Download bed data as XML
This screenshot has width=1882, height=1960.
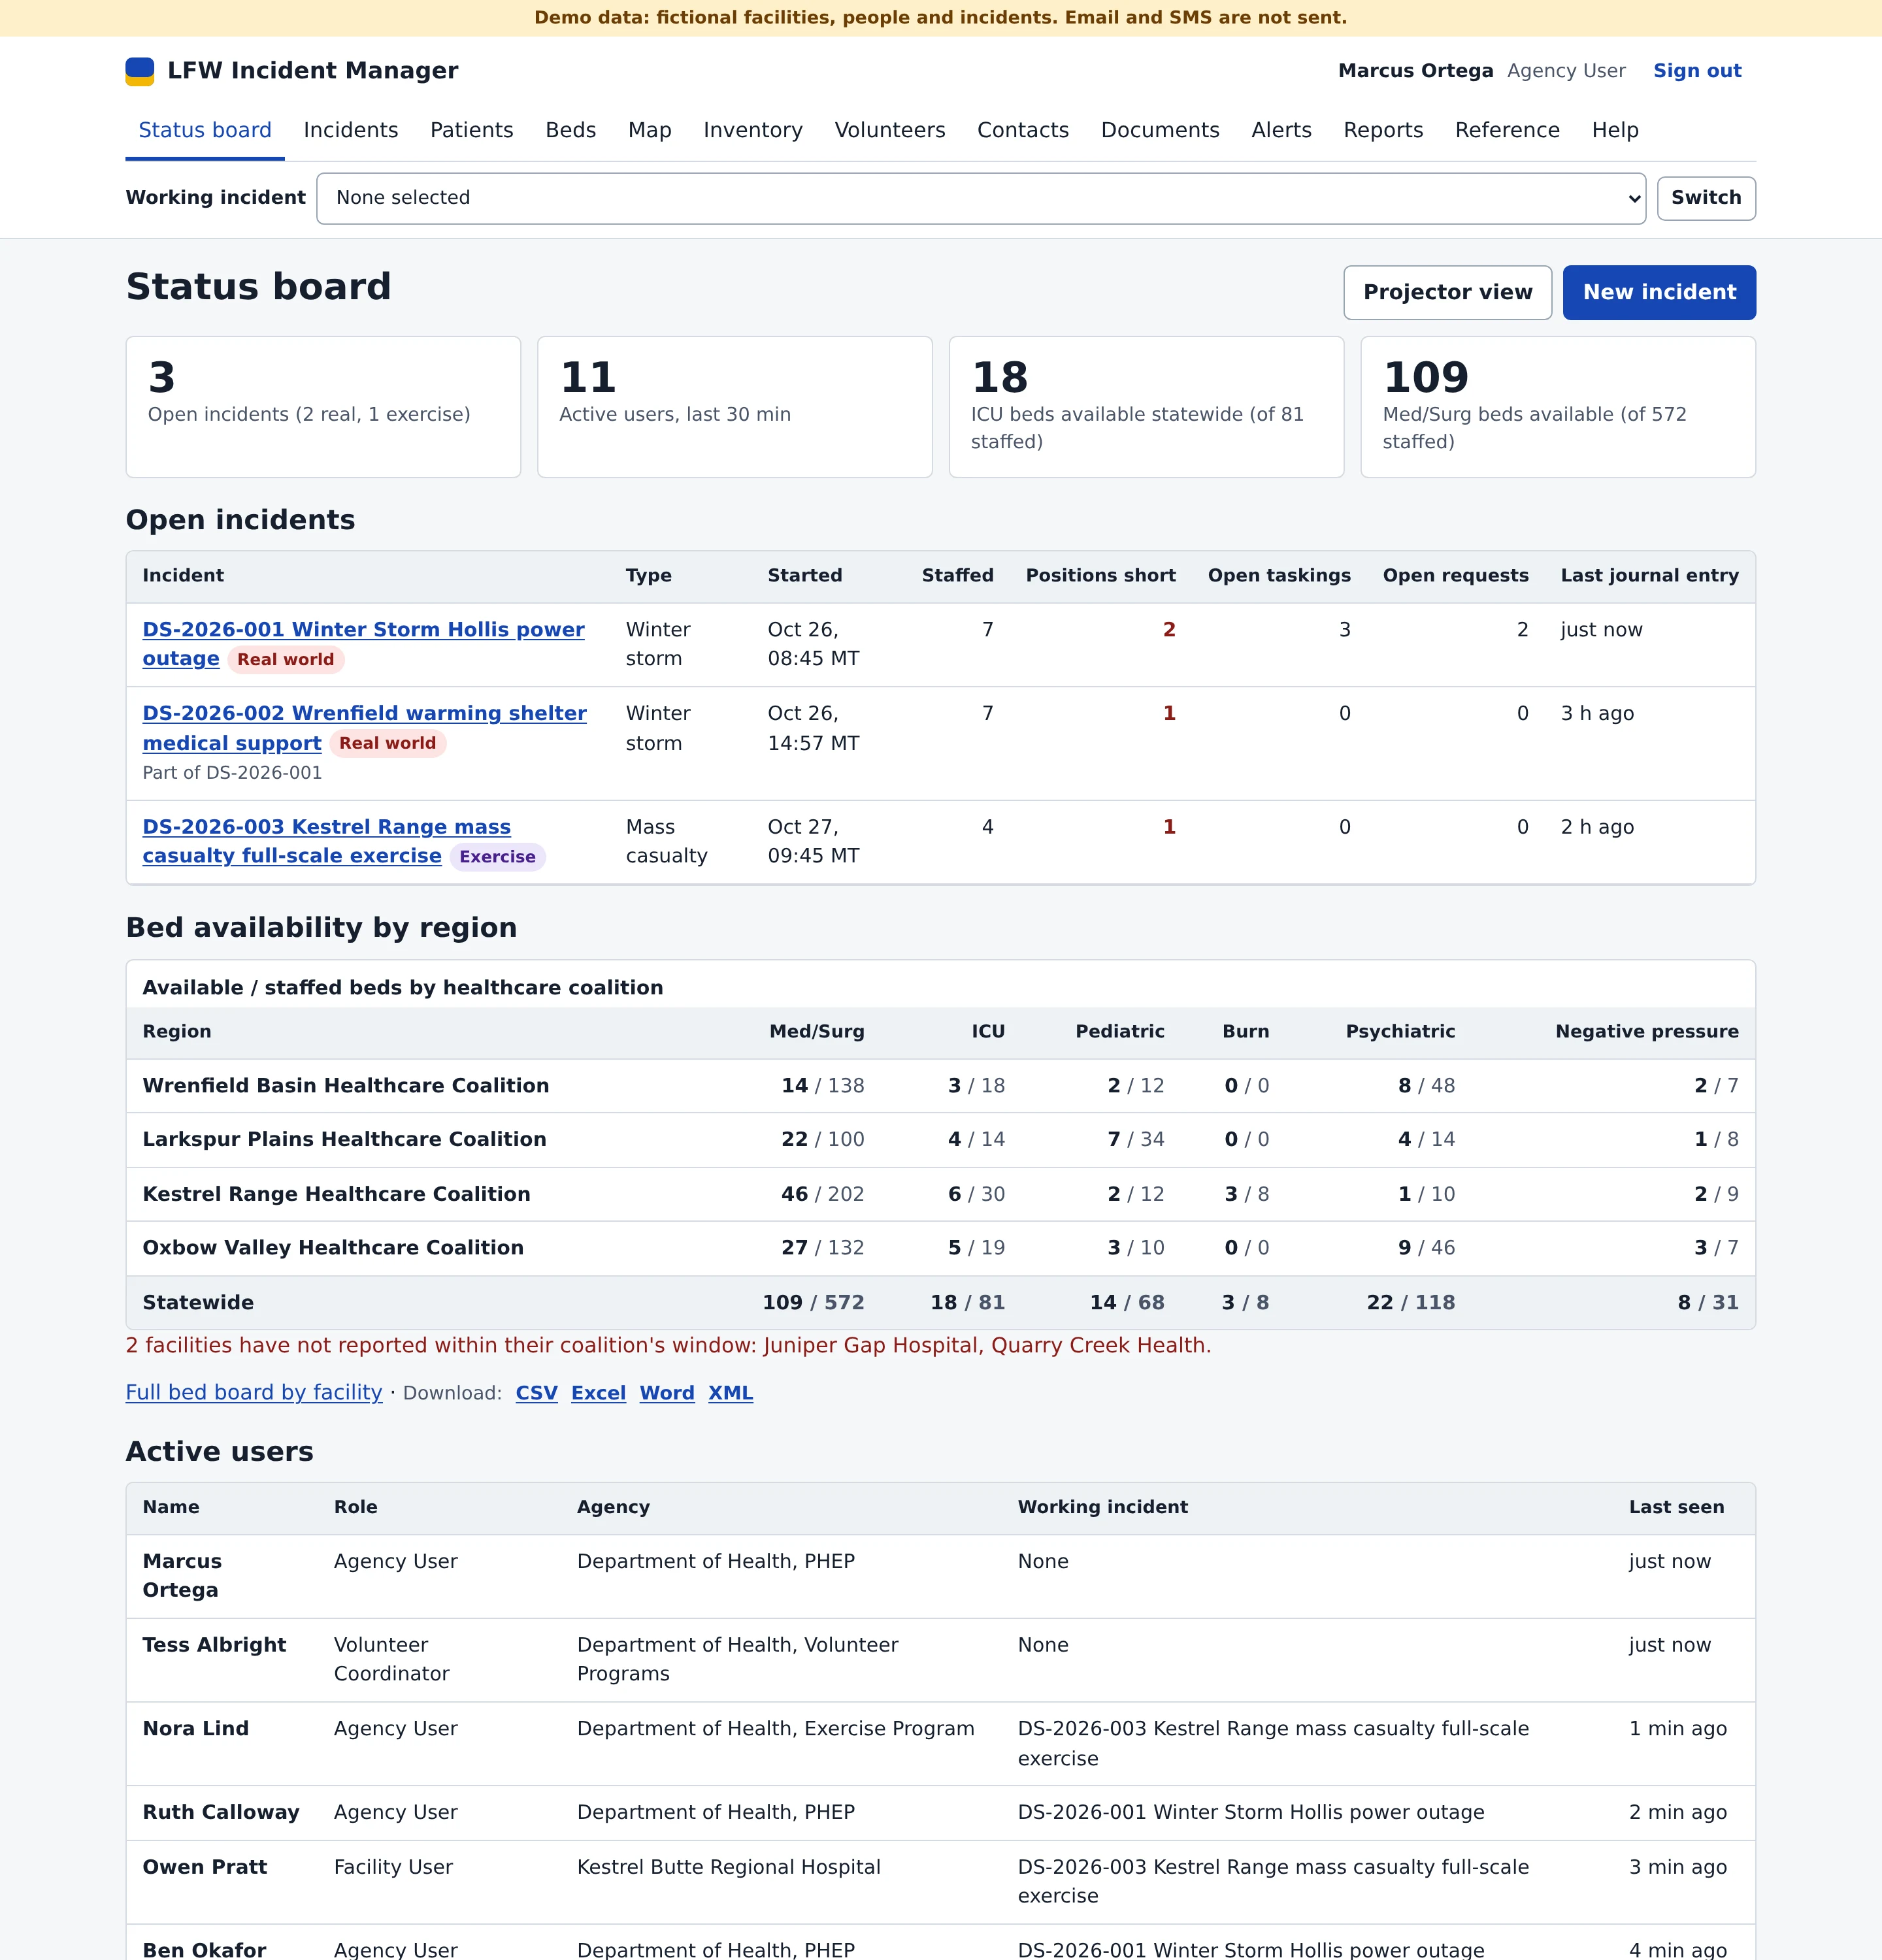[x=731, y=1393]
